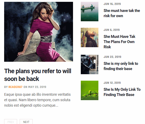
Task: Click the JUN 12, 2019 date label
Action: coord(112,83)
